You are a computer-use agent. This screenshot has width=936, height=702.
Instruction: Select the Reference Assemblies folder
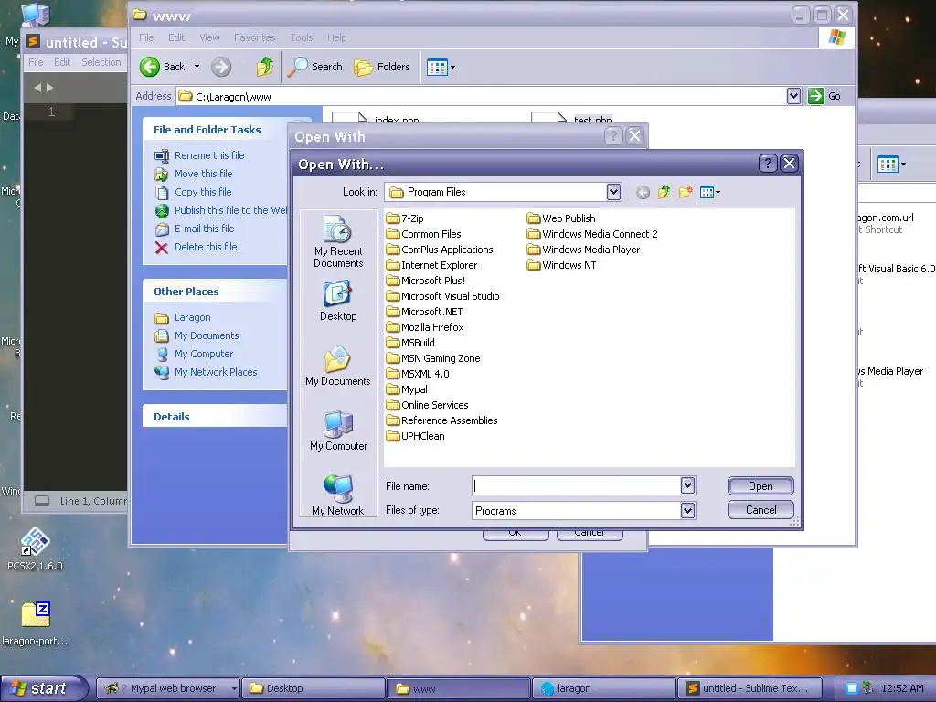[442, 420]
